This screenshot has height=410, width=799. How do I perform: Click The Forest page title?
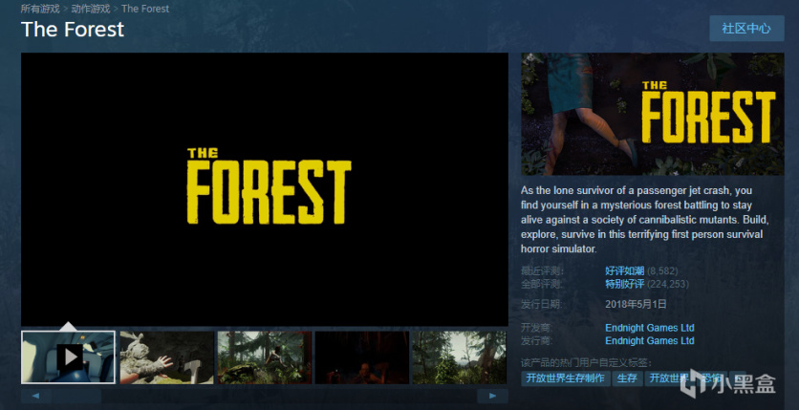[73, 30]
